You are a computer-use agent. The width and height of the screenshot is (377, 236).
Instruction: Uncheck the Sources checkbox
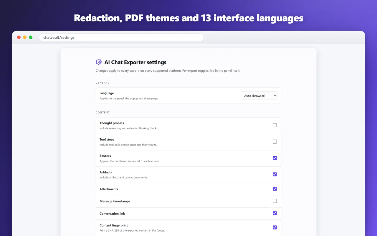coord(275,158)
